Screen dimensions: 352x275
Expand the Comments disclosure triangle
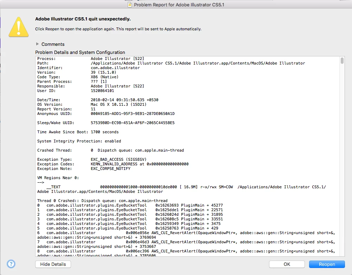pos(38,44)
